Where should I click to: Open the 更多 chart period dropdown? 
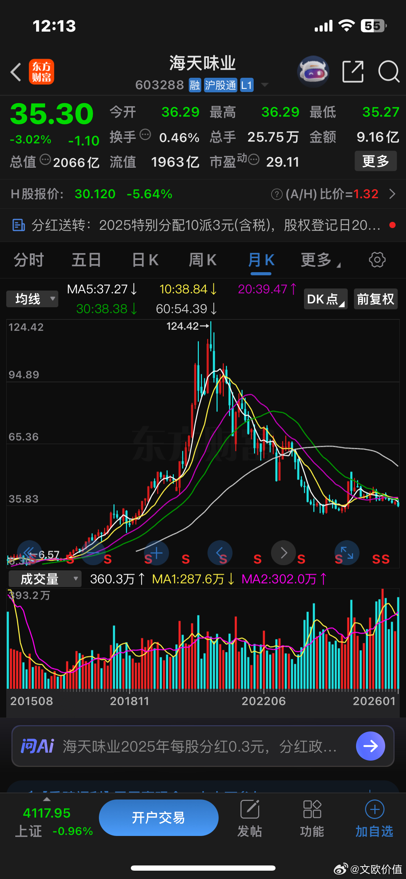pyautogui.click(x=320, y=260)
